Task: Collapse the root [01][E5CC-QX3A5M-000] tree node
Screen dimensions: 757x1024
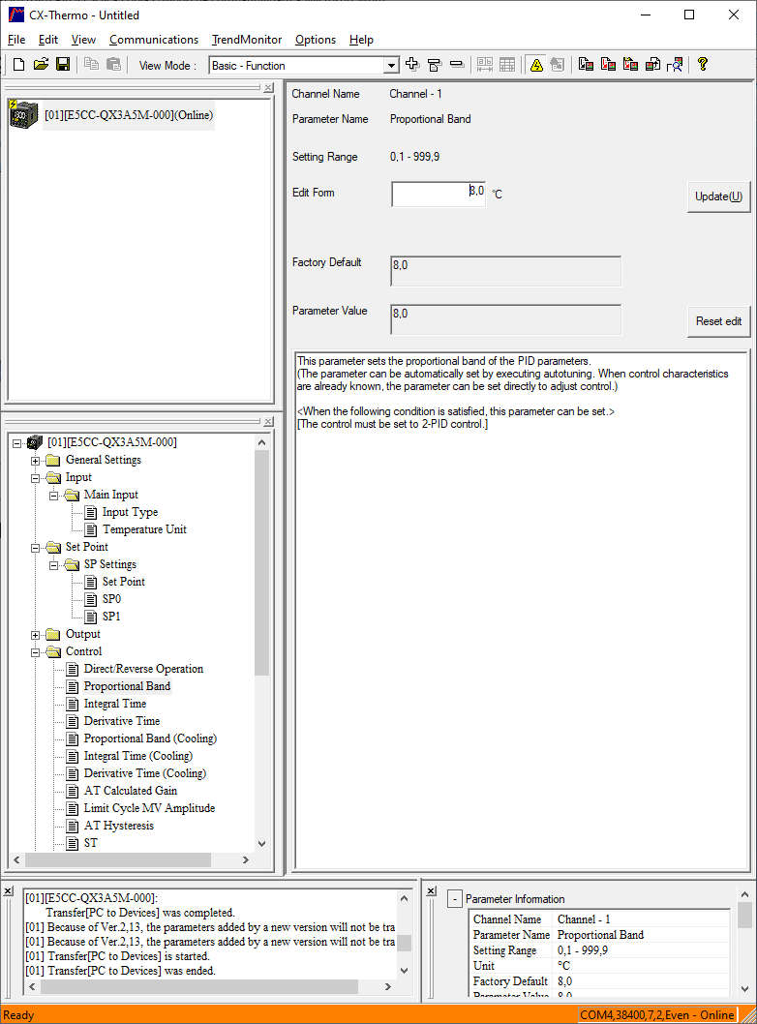Action: (x=17, y=443)
